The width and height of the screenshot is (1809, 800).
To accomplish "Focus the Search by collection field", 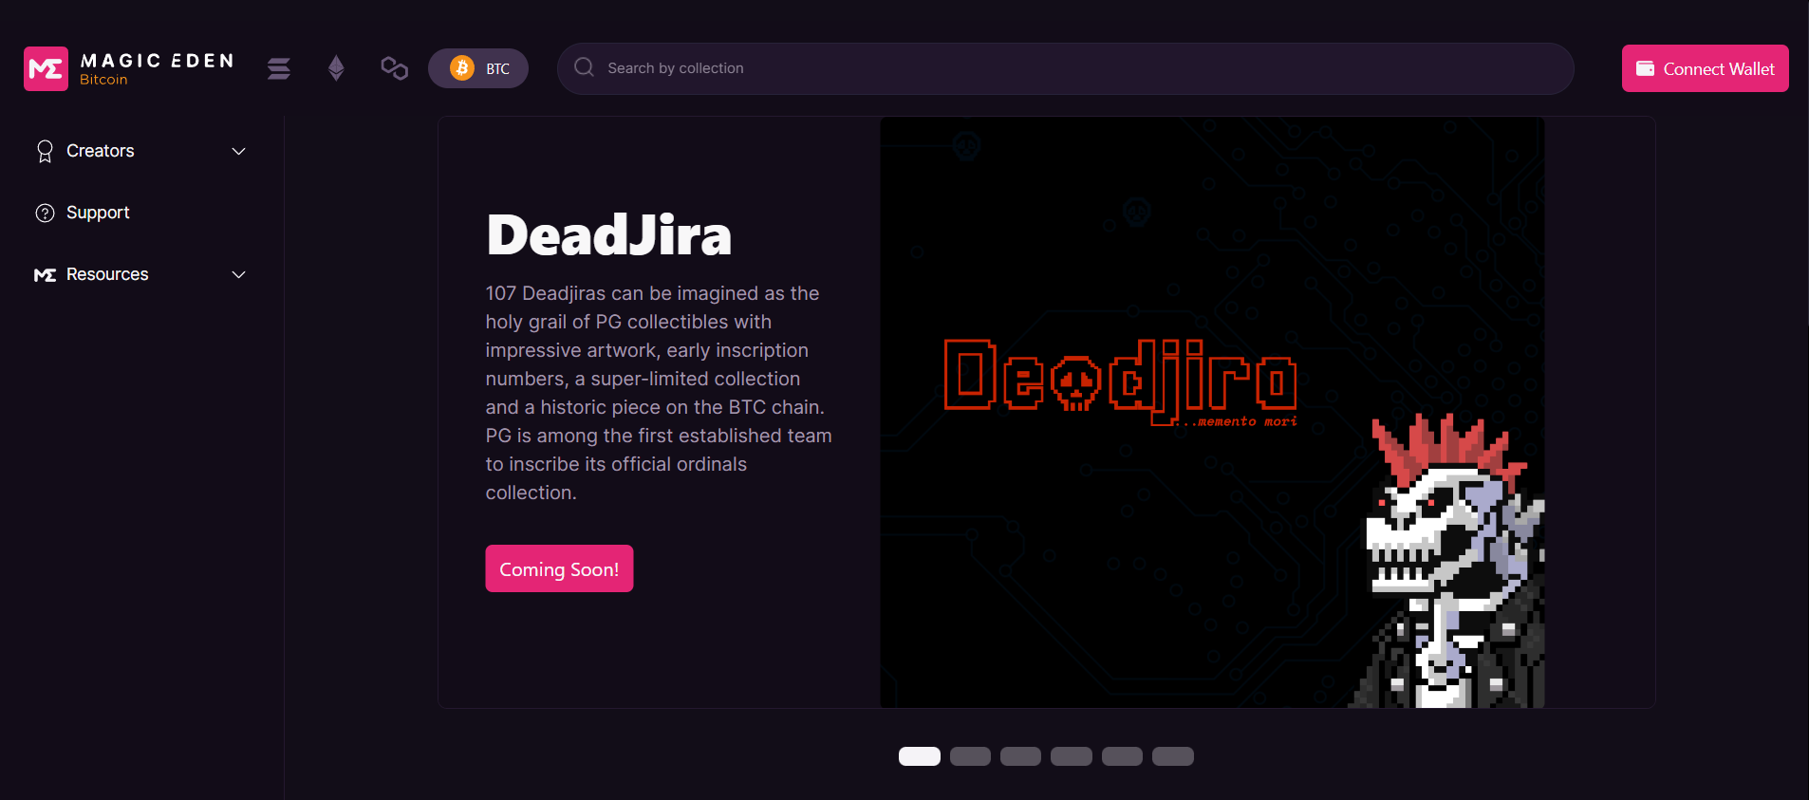I will [1065, 68].
